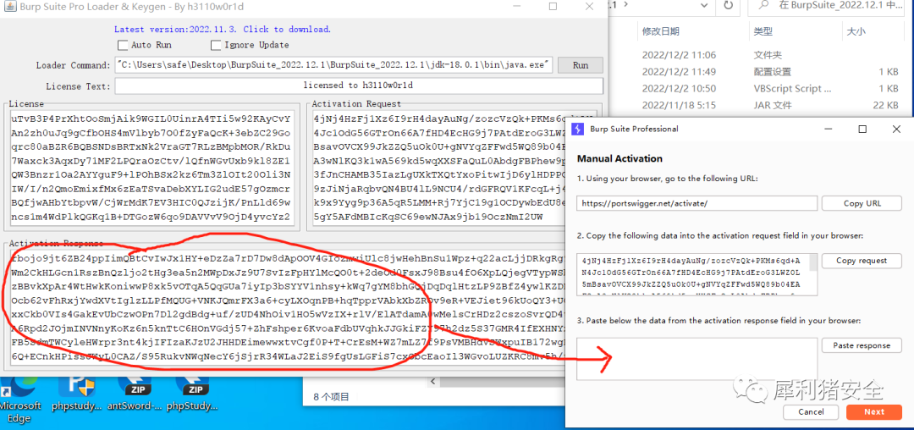Sort by 大小 column header

click(856, 31)
